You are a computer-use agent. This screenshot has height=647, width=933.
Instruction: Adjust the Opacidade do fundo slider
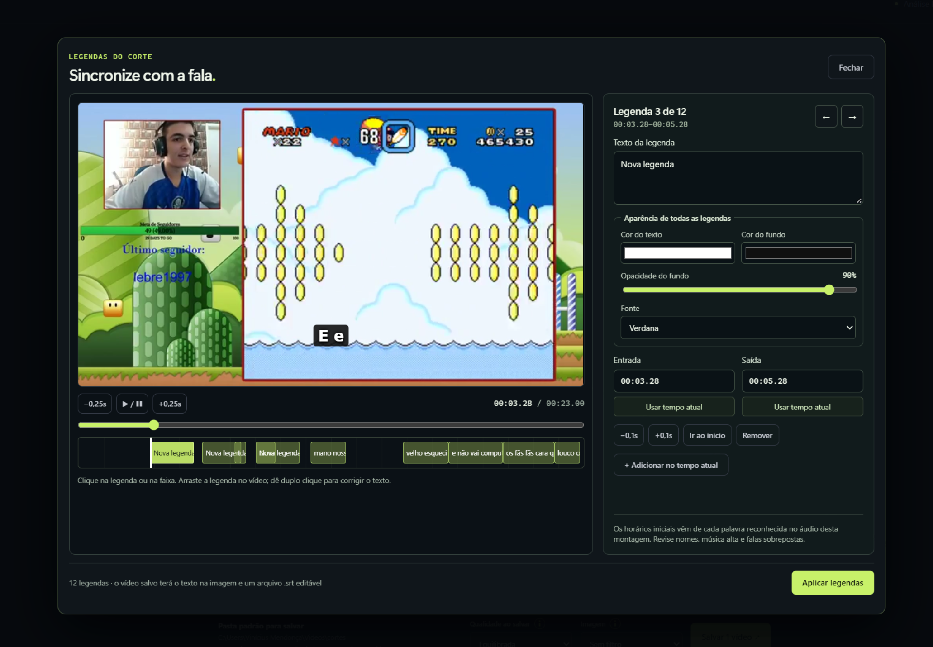pos(739,290)
